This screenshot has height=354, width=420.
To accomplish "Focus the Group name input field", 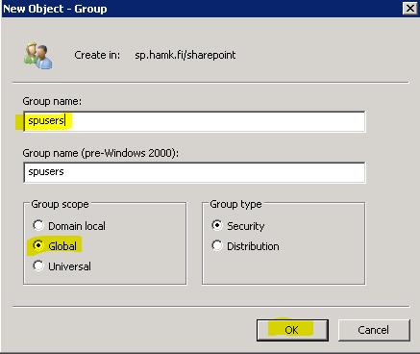I will [x=194, y=121].
